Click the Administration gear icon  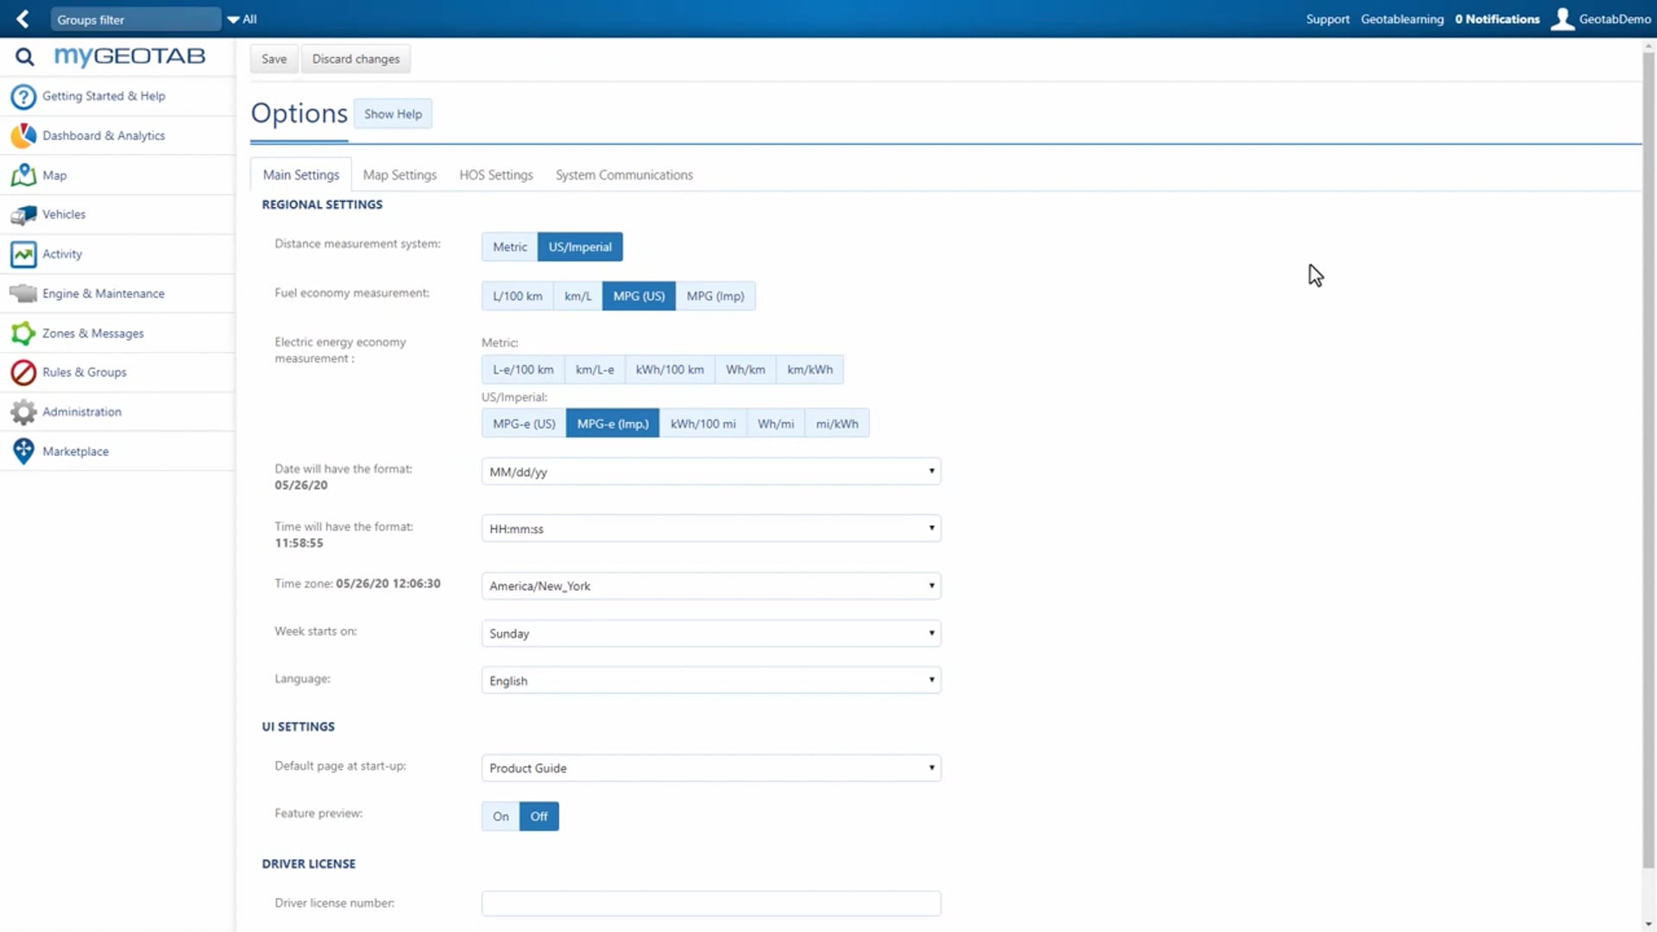pyautogui.click(x=23, y=412)
